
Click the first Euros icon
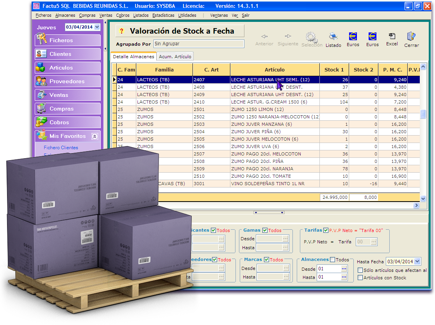point(353,36)
